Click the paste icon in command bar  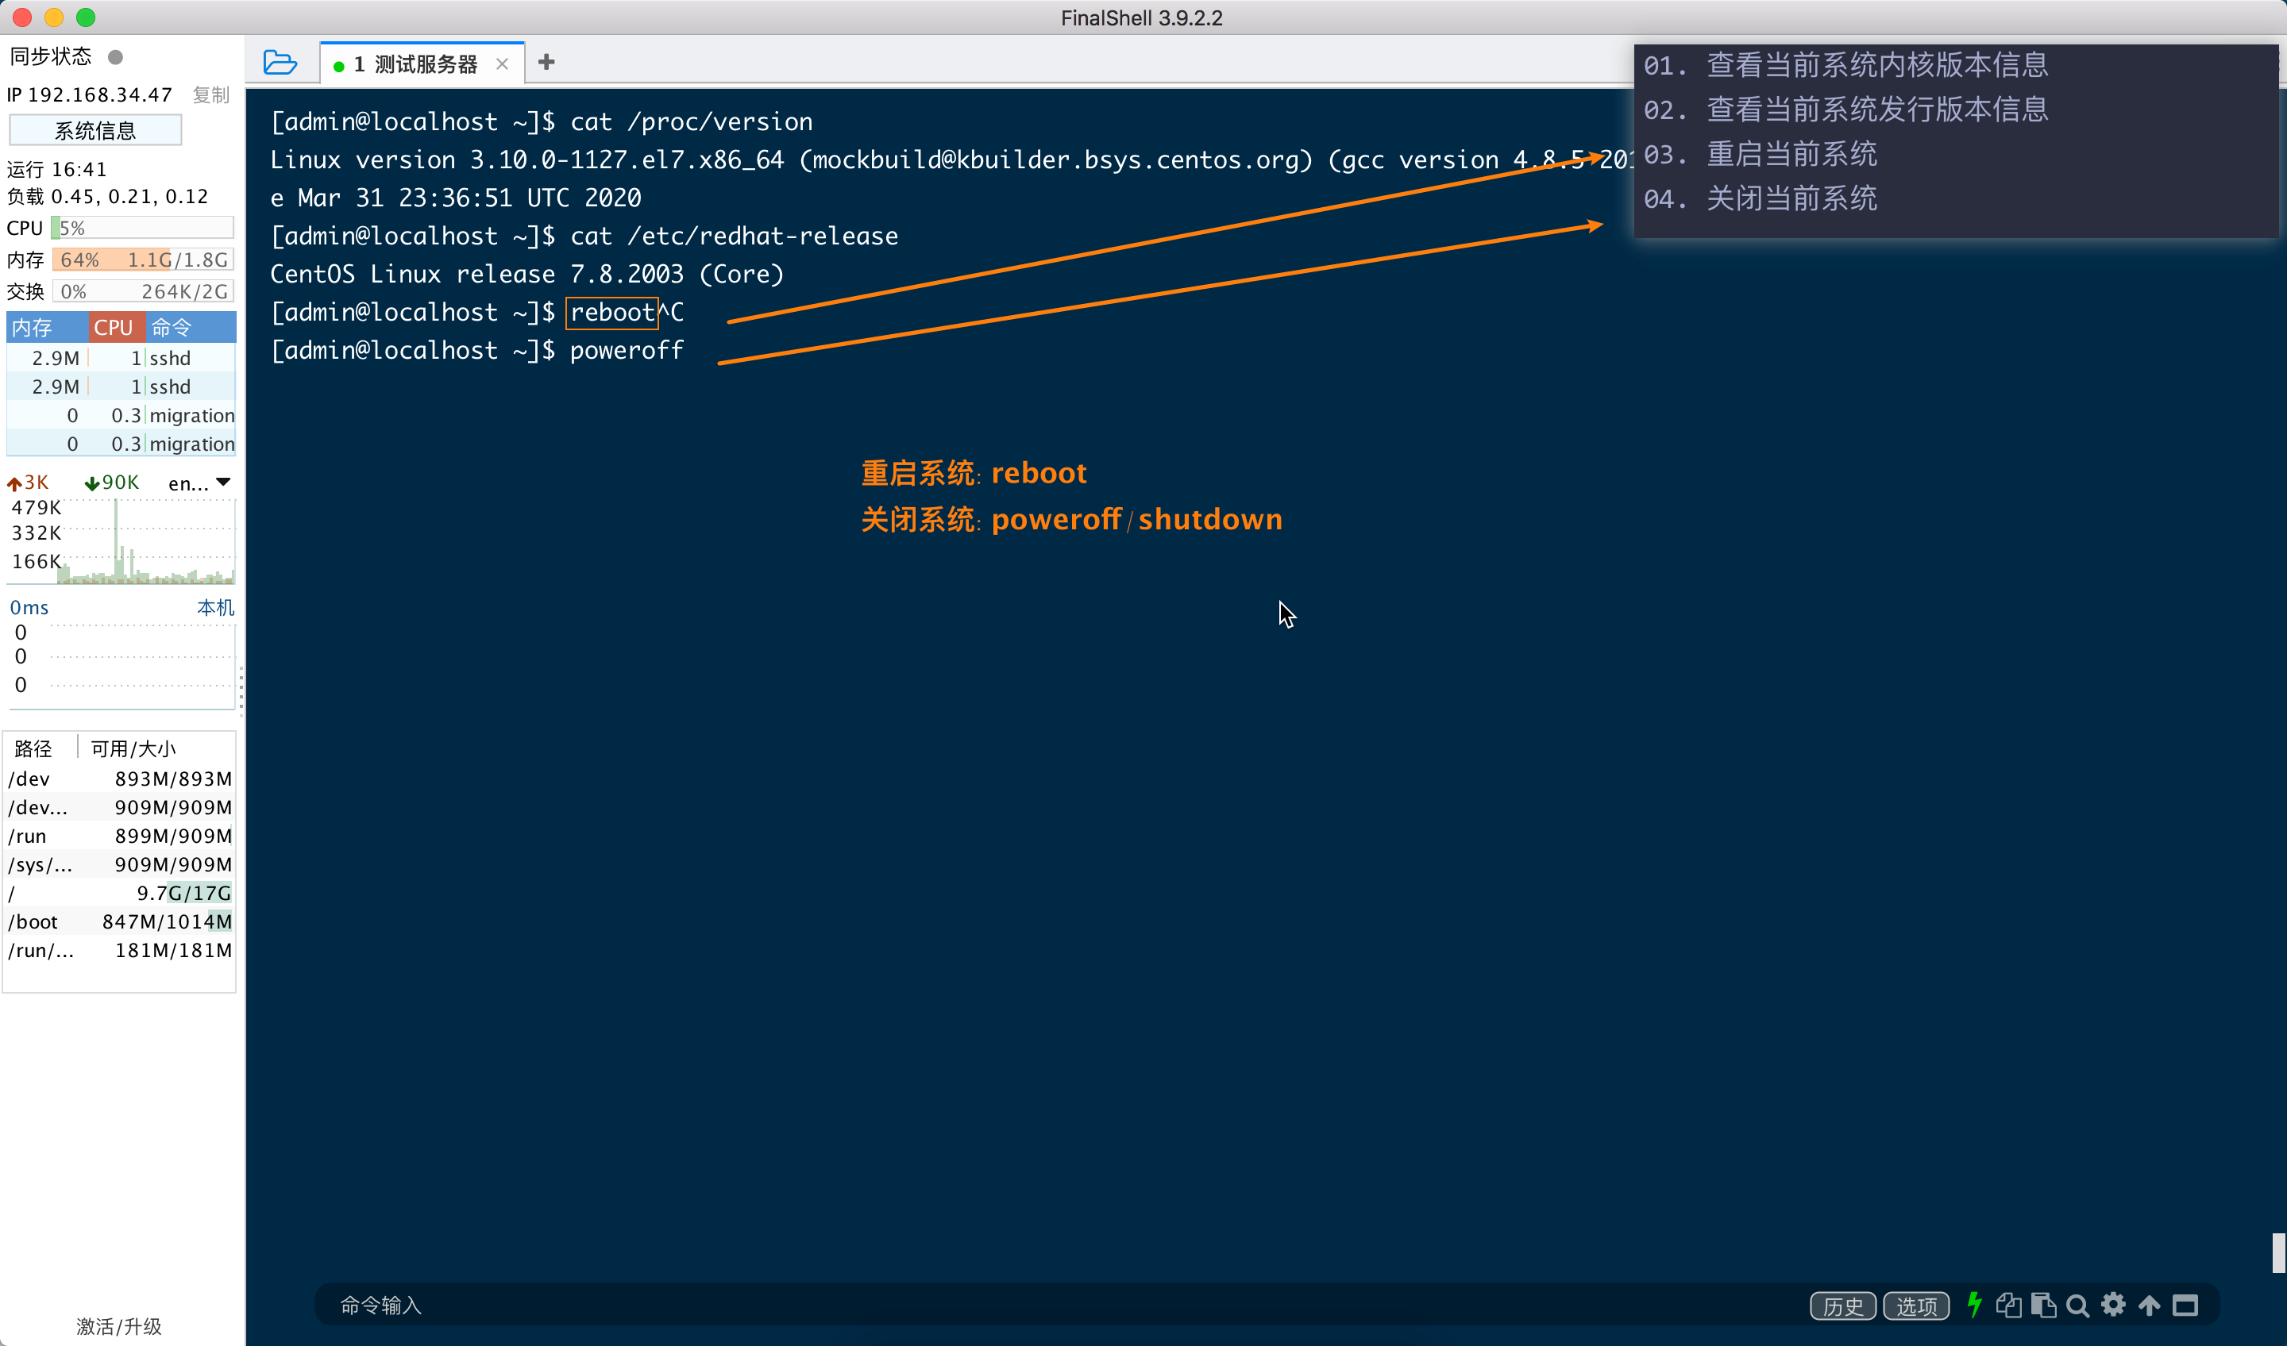tap(2043, 1306)
